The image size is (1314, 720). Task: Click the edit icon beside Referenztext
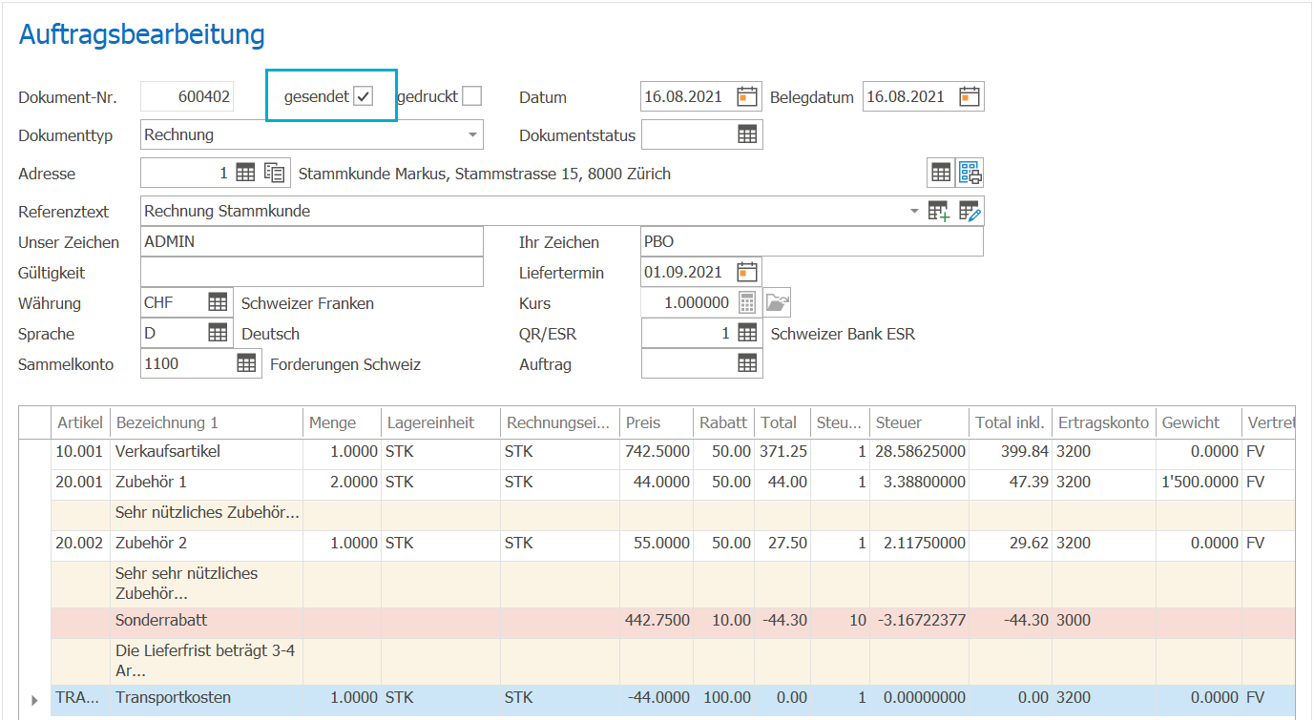click(970, 211)
